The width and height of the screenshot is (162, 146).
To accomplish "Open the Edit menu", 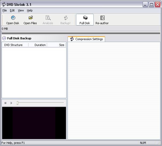I will (12, 10).
